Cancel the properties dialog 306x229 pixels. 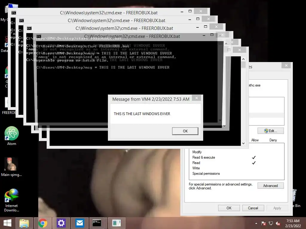click(x=253, y=208)
